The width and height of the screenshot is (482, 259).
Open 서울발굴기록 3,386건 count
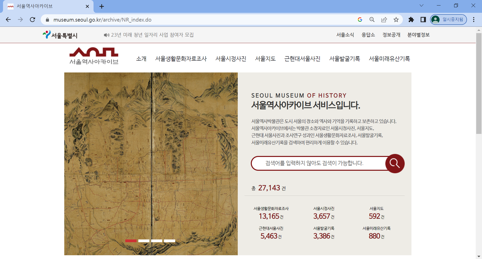[x=324, y=233]
